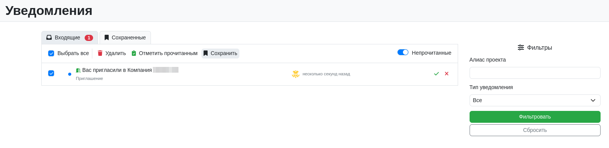Accept the invitation with green checkmark
Image resolution: width=609 pixels, height=148 pixels.
(436, 74)
